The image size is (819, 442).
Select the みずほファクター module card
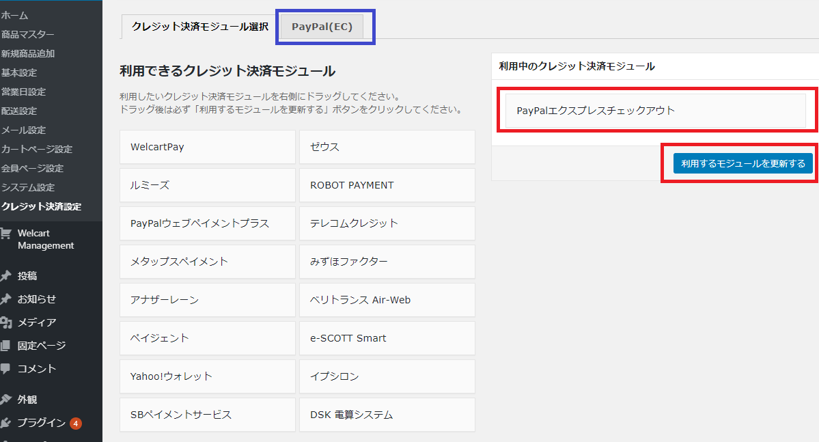pos(387,261)
